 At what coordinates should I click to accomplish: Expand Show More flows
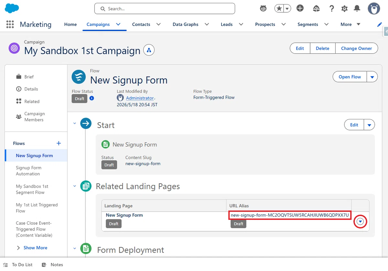point(32,248)
